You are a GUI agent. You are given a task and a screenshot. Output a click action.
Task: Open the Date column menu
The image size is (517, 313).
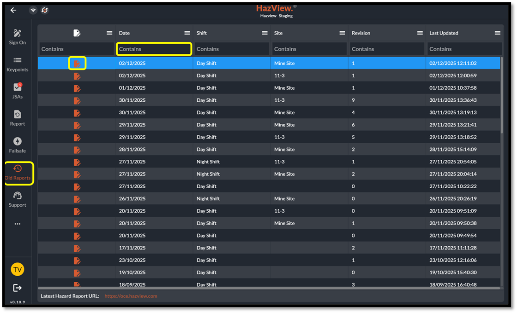[187, 33]
